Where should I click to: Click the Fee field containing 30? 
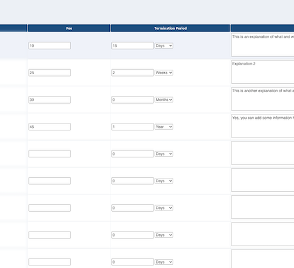pos(50,100)
